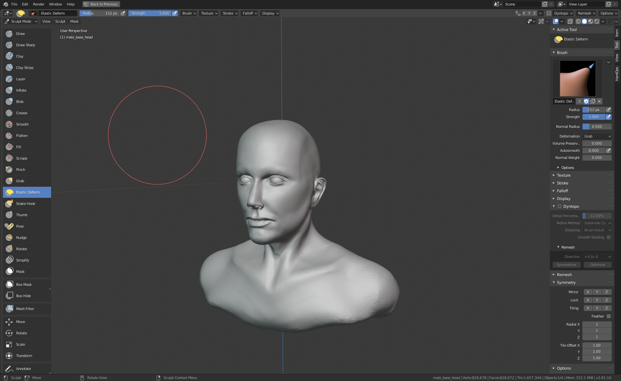Activate the Box Mask tool
621x381 pixels.
(24, 285)
